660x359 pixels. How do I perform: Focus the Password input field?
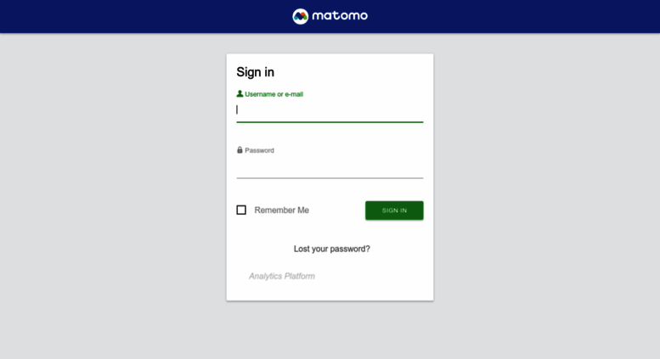[x=330, y=167]
